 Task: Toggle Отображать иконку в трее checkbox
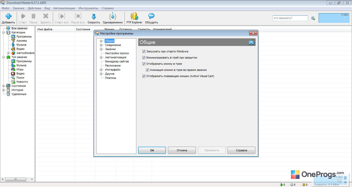[144, 64]
